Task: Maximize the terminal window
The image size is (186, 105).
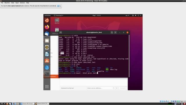Action: click(124, 32)
